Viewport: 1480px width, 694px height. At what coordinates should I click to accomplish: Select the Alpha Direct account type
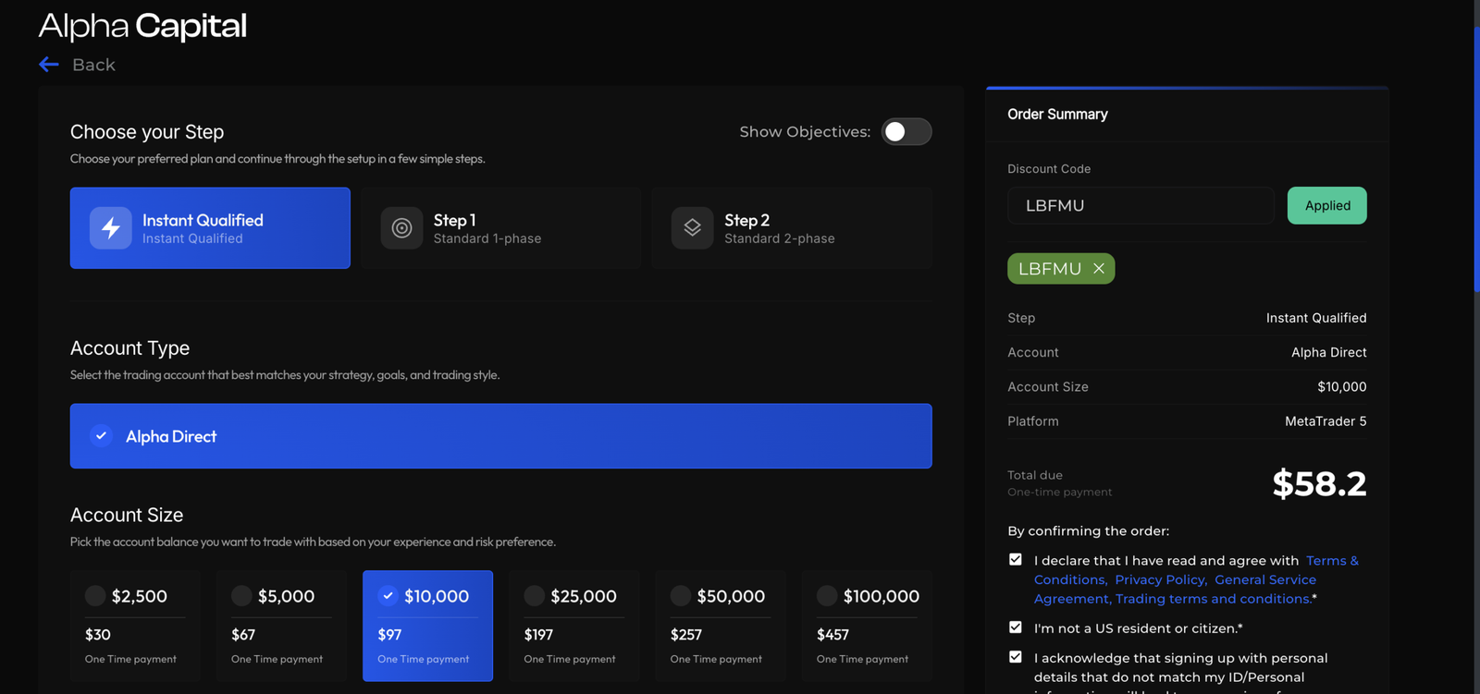pos(500,436)
